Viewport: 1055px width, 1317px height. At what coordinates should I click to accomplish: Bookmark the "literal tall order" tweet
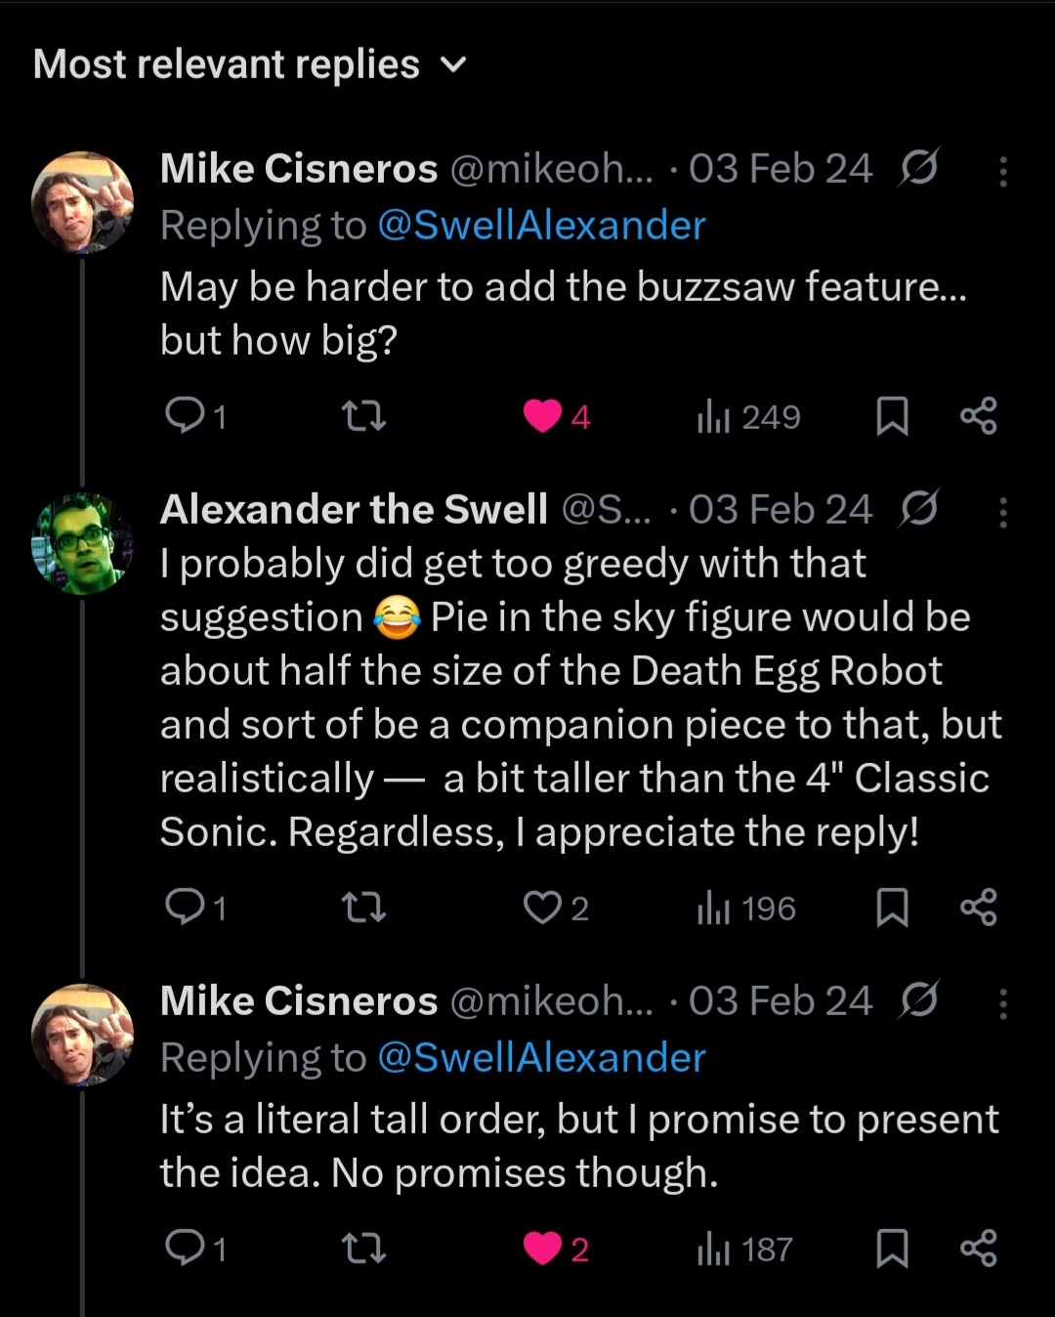[892, 1248]
